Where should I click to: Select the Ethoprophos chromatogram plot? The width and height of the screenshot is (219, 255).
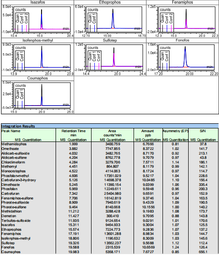[x=114, y=19]
